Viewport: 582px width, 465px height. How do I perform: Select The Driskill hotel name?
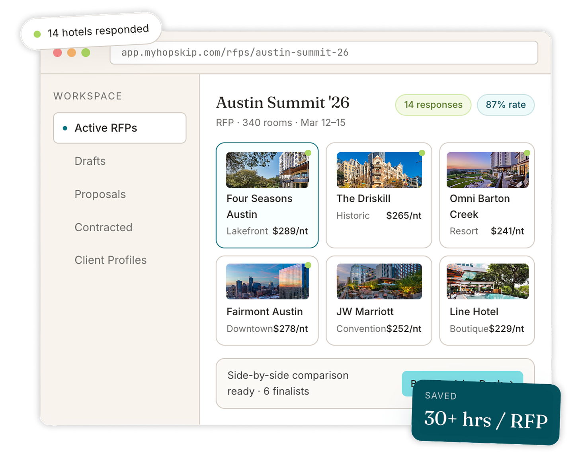(363, 198)
